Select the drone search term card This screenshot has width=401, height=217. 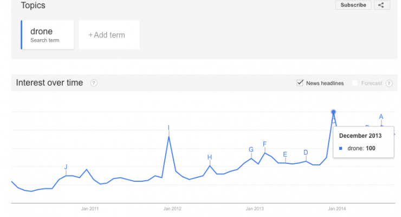[x=48, y=35]
